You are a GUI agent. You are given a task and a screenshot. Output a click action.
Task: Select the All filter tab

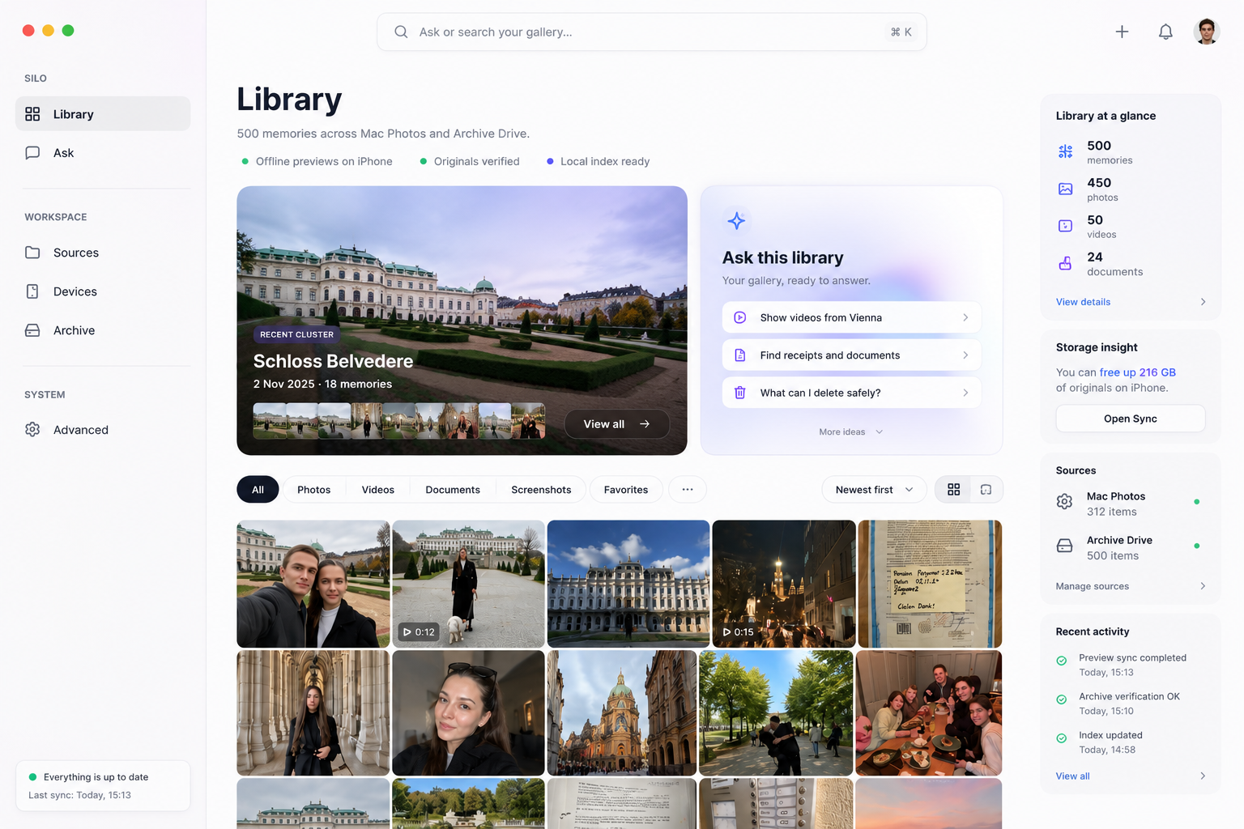click(258, 490)
